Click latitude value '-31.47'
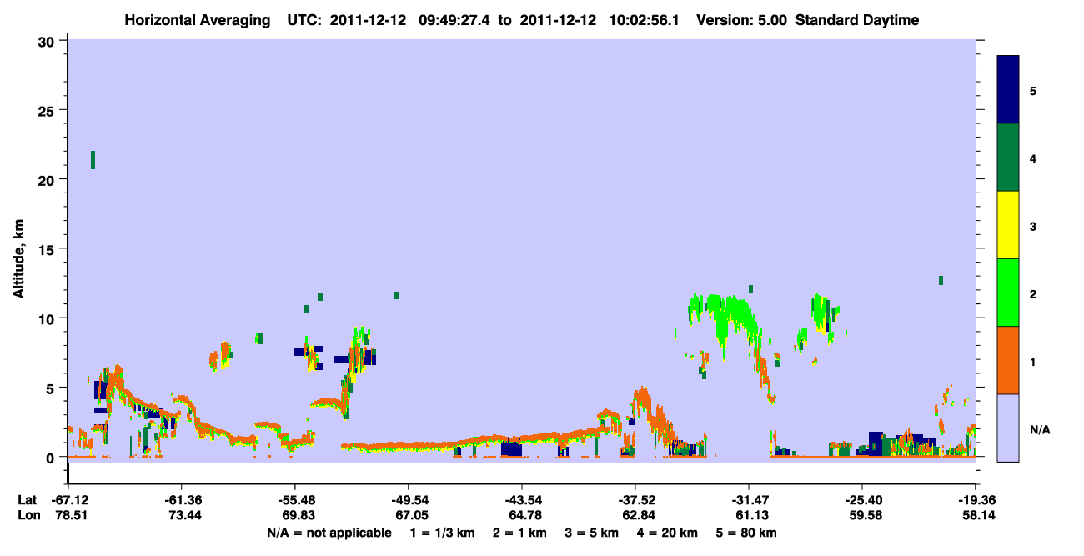The height and width of the screenshot is (556, 1084). click(x=749, y=500)
